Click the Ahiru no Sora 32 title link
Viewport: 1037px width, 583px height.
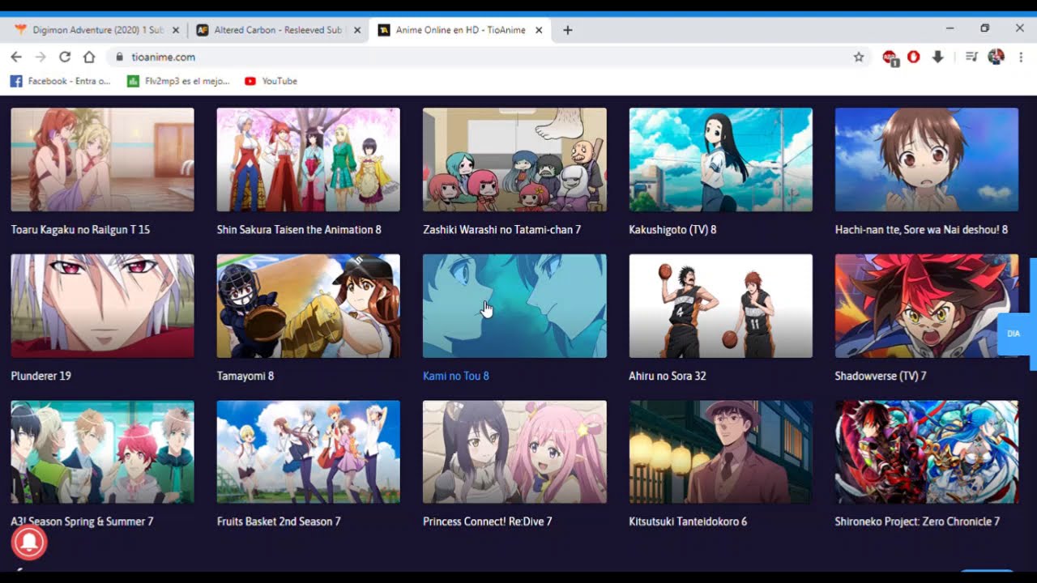[668, 376]
